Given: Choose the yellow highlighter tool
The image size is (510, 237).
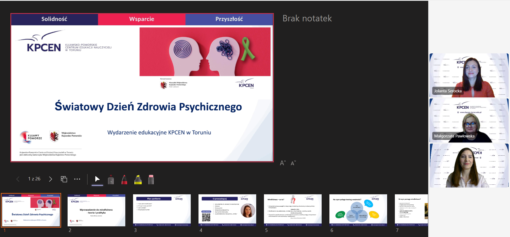Looking at the screenshot, I should click(138, 180).
